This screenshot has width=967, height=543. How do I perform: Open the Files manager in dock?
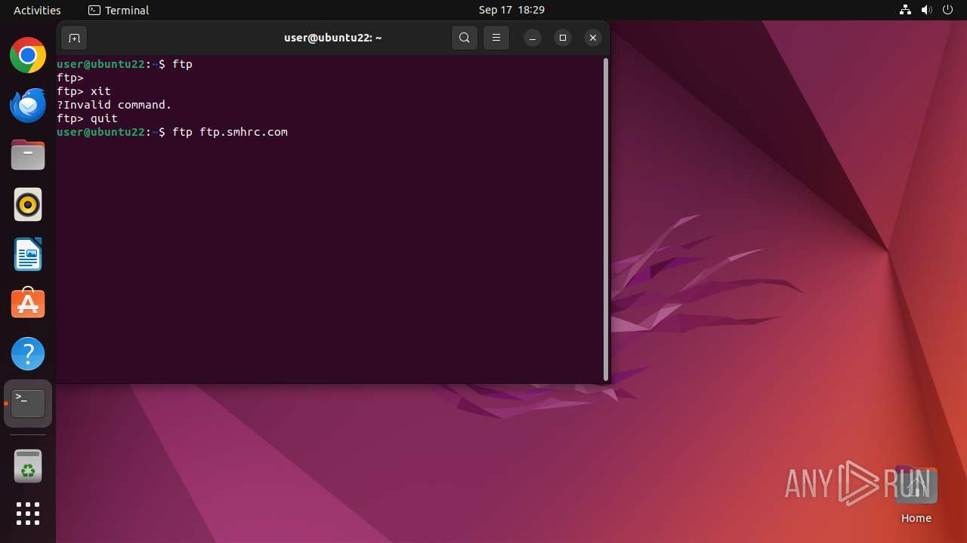pyautogui.click(x=28, y=155)
